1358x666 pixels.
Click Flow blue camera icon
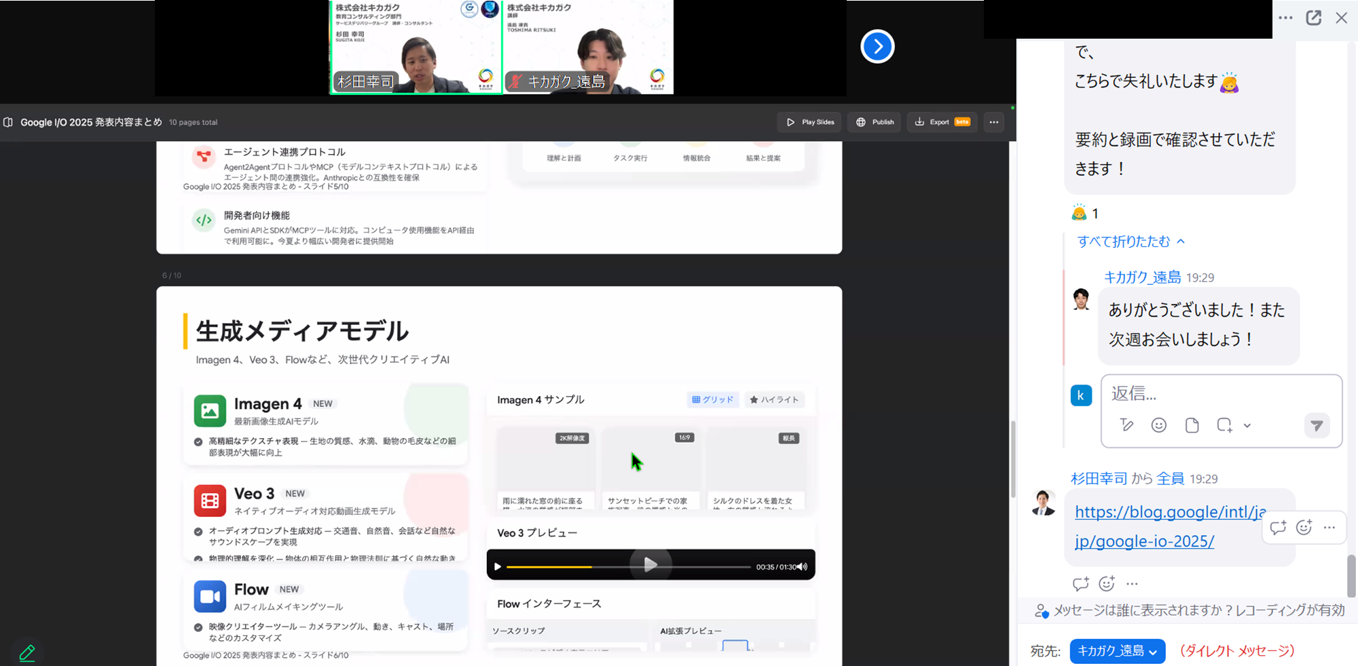(x=210, y=596)
